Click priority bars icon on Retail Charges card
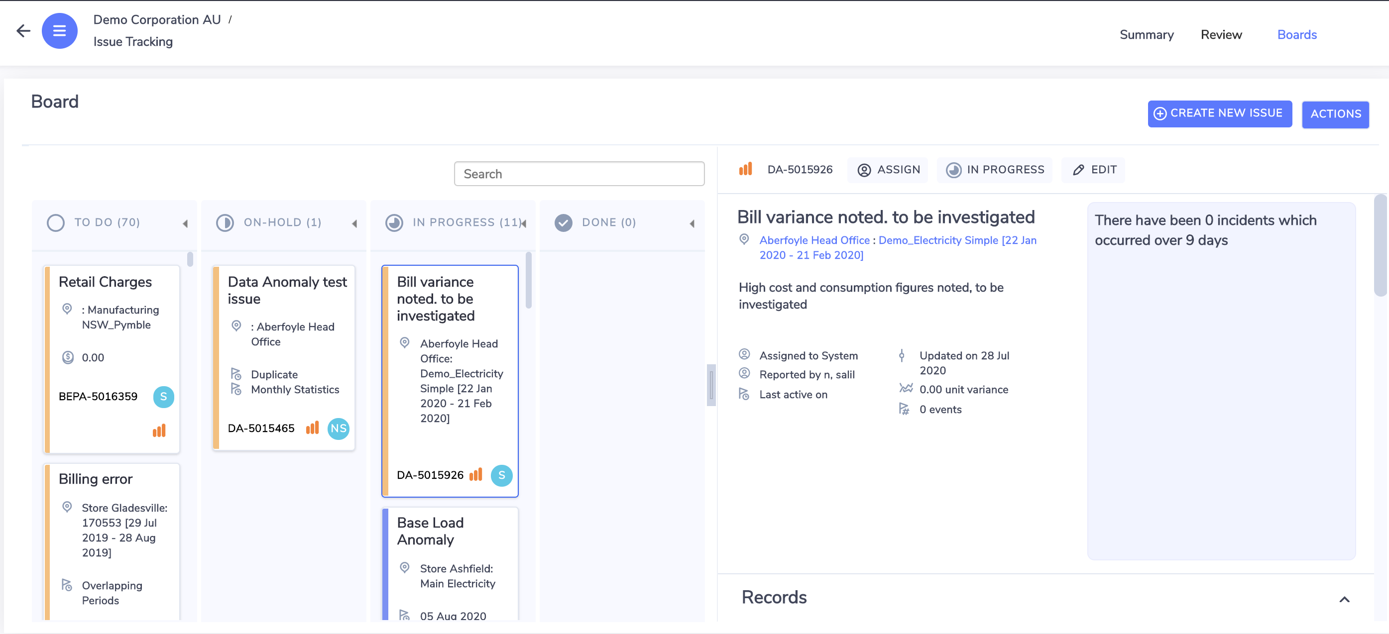The width and height of the screenshot is (1389, 634). click(159, 430)
